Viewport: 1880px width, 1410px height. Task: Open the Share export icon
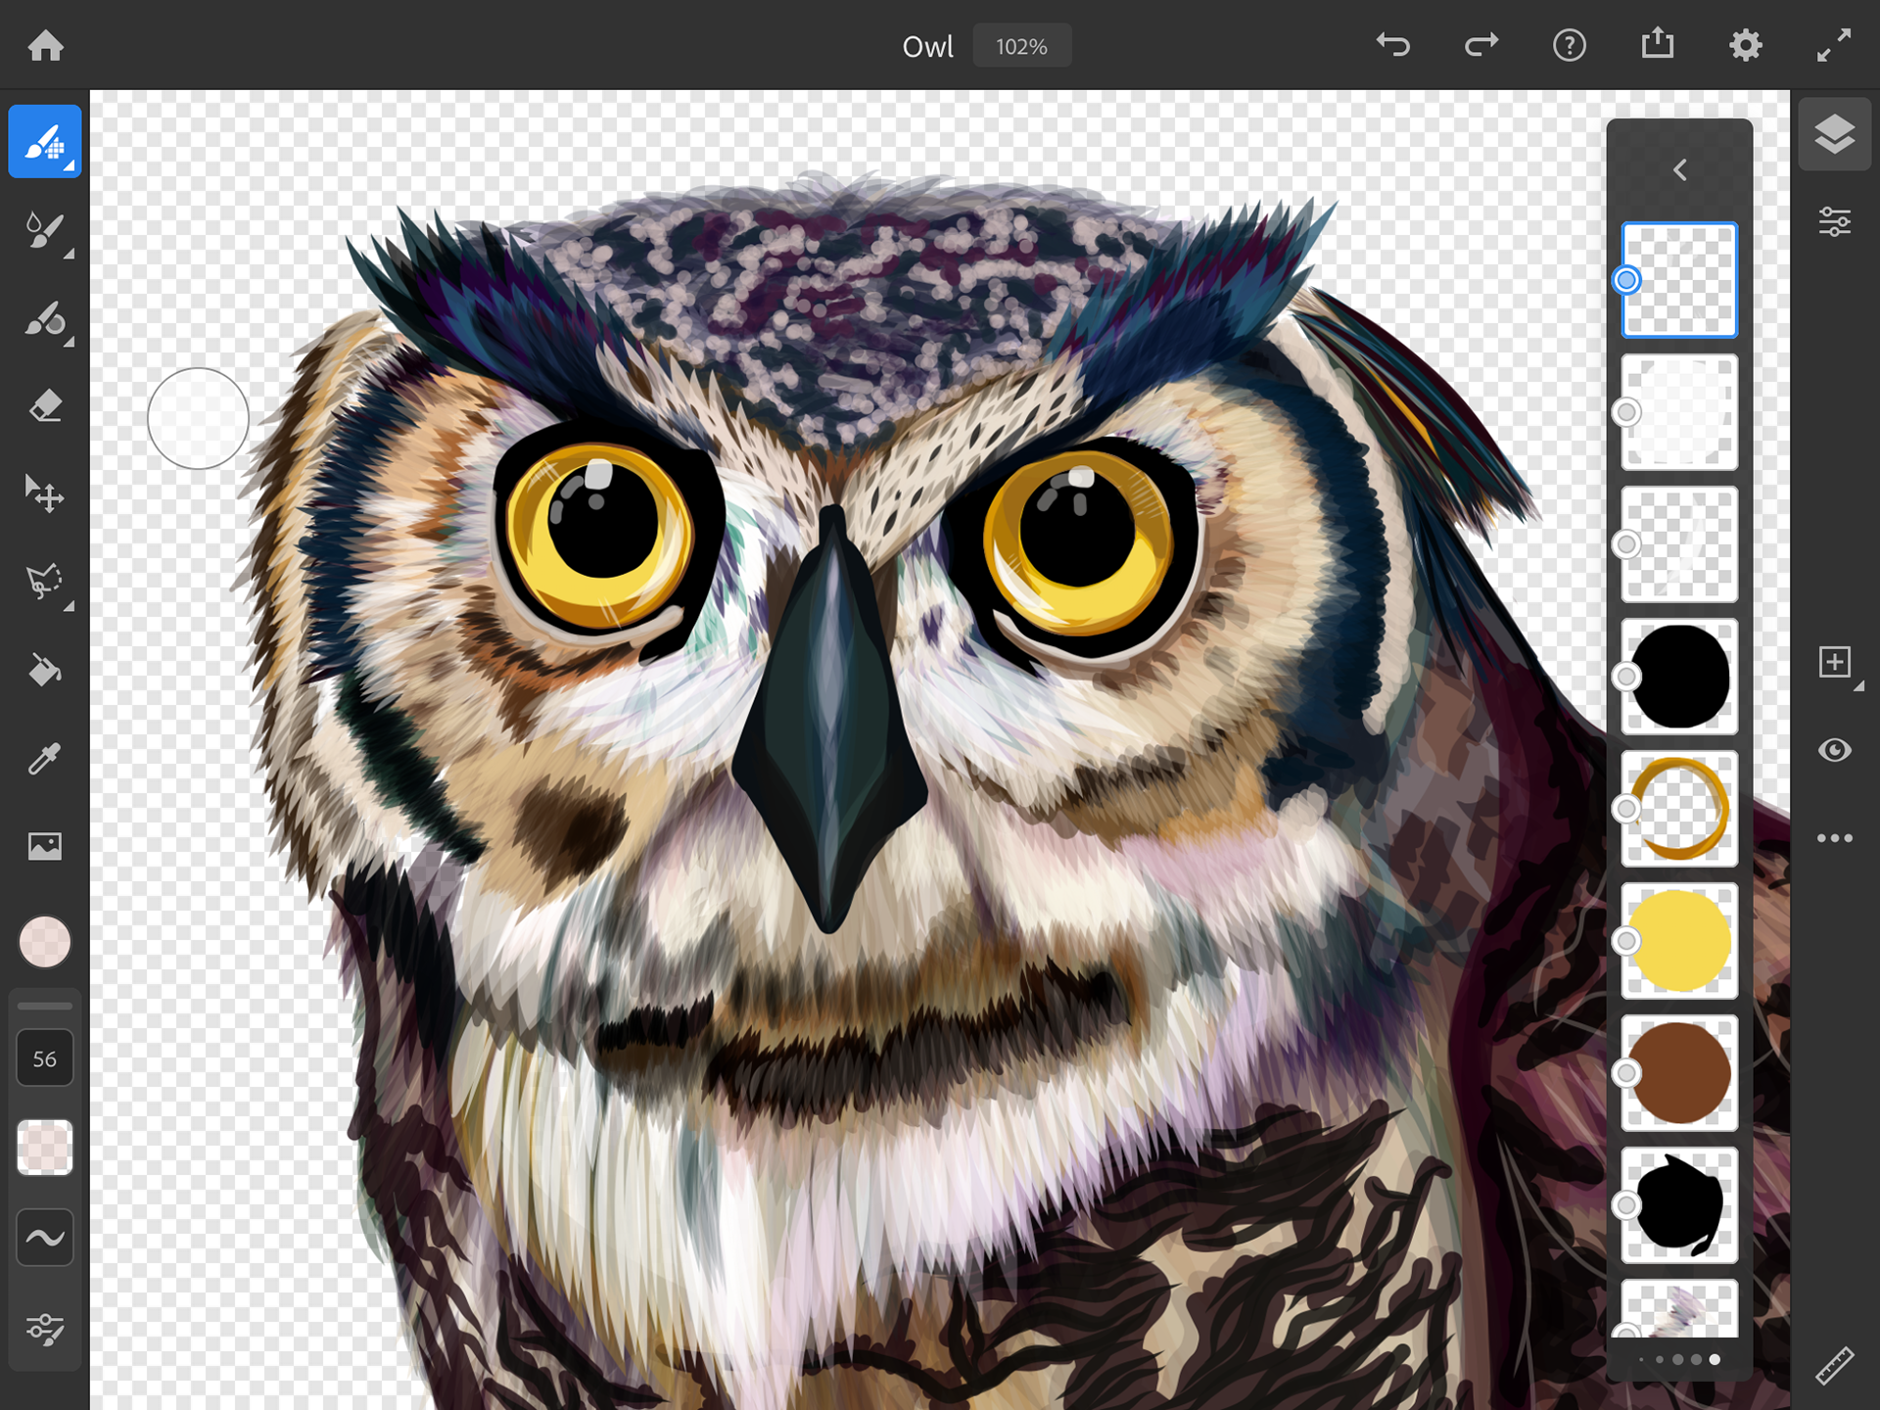(x=1657, y=44)
